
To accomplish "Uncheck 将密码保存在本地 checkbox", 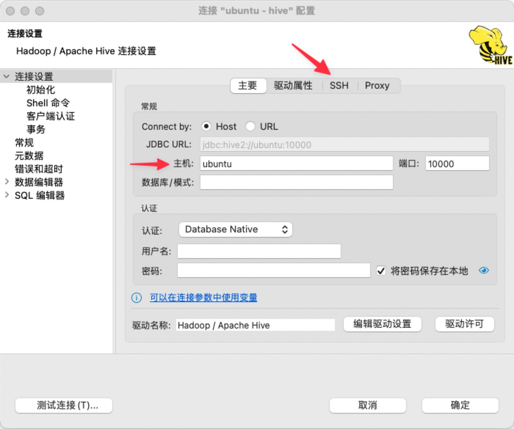I will pos(381,271).
